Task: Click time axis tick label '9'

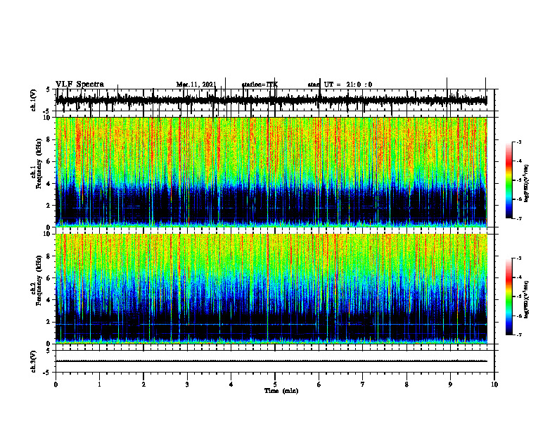Action: [x=450, y=385]
